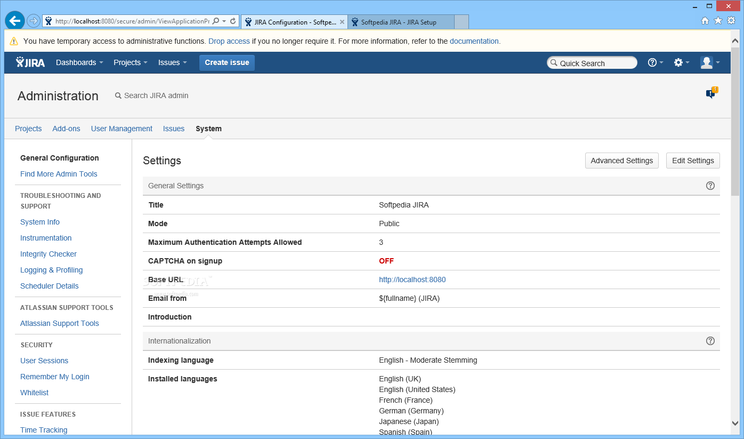Open the browser tools gear icon

pyautogui.click(x=731, y=21)
